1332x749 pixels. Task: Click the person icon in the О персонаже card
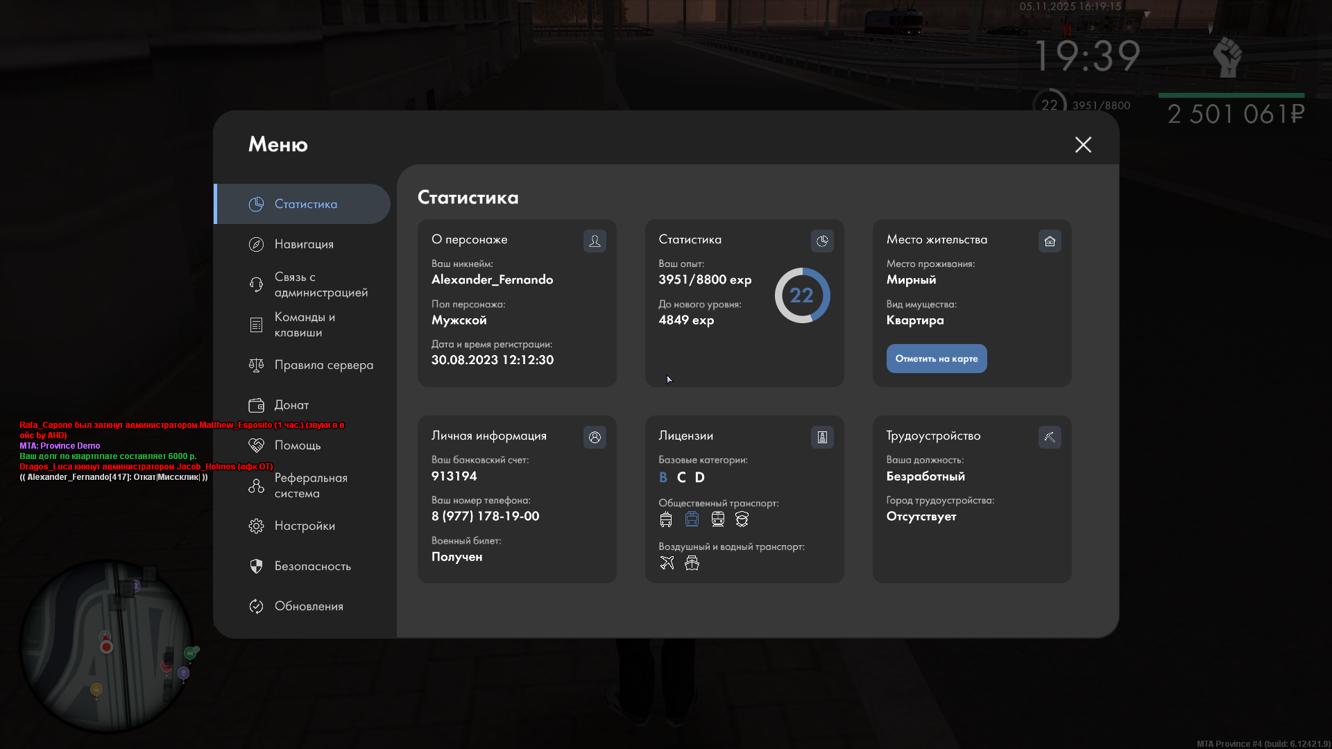click(x=595, y=241)
